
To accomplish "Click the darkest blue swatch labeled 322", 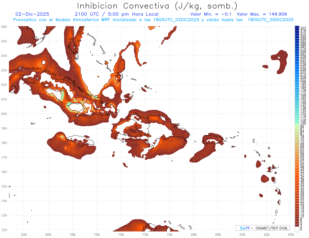I will 297,27.
